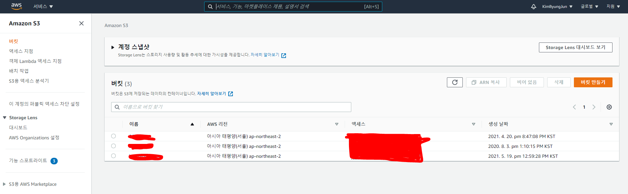Open 배치 작업 in sidebar
The image size is (628, 194).
[x=19, y=71]
